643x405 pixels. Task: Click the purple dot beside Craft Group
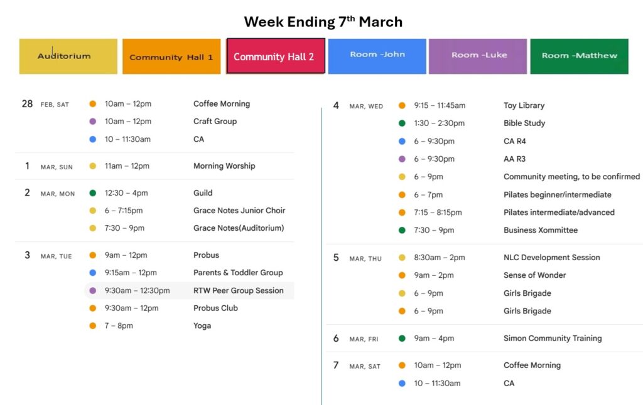93,122
